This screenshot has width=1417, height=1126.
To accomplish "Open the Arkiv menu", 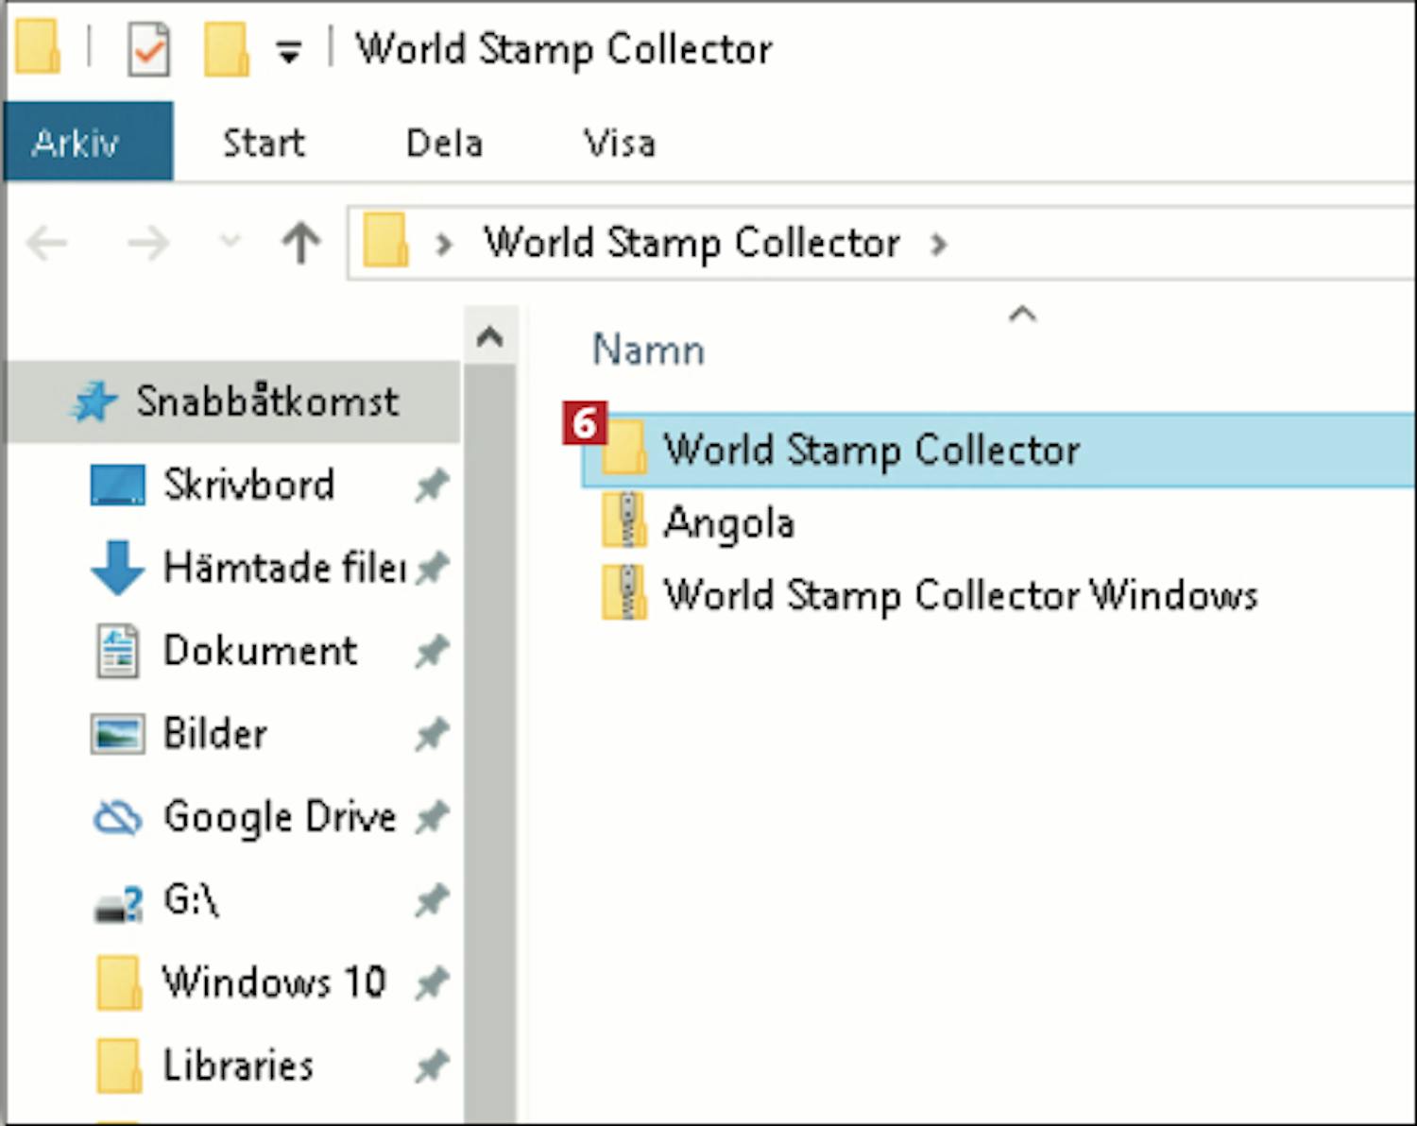I will point(89,142).
